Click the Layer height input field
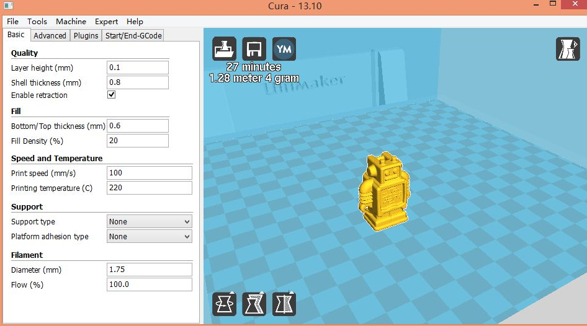 click(137, 68)
